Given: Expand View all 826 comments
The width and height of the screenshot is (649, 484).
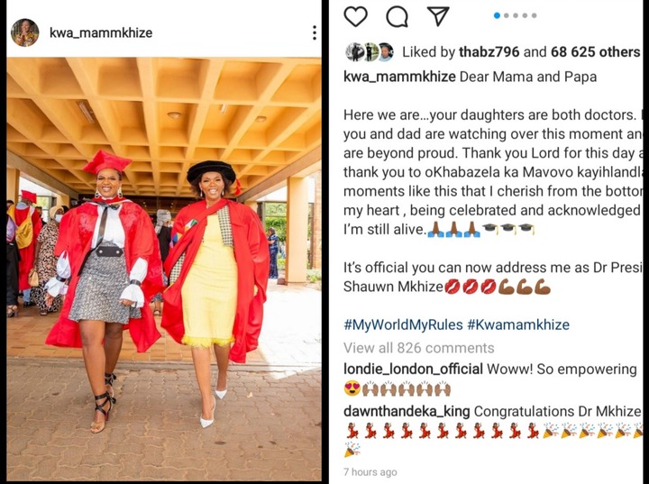Looking at the screenshot, I should [x=419, y=348].
